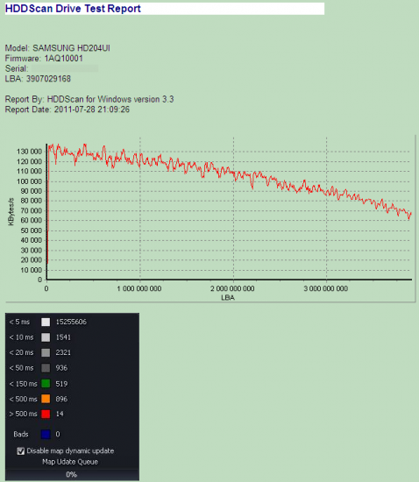Click the 2 000 000 000 x-axis tick label
Screen dimensions: 419x482
[232, 288]
